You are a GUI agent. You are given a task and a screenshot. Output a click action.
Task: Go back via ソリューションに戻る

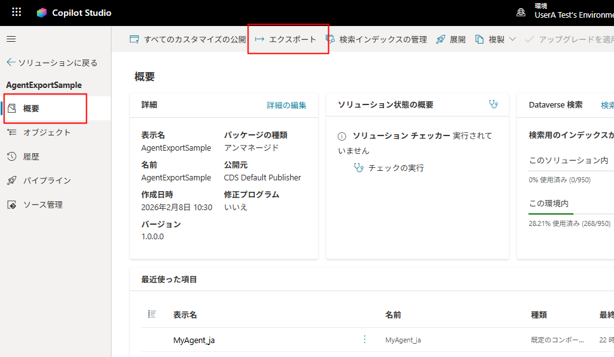click(x=52, y=63)
